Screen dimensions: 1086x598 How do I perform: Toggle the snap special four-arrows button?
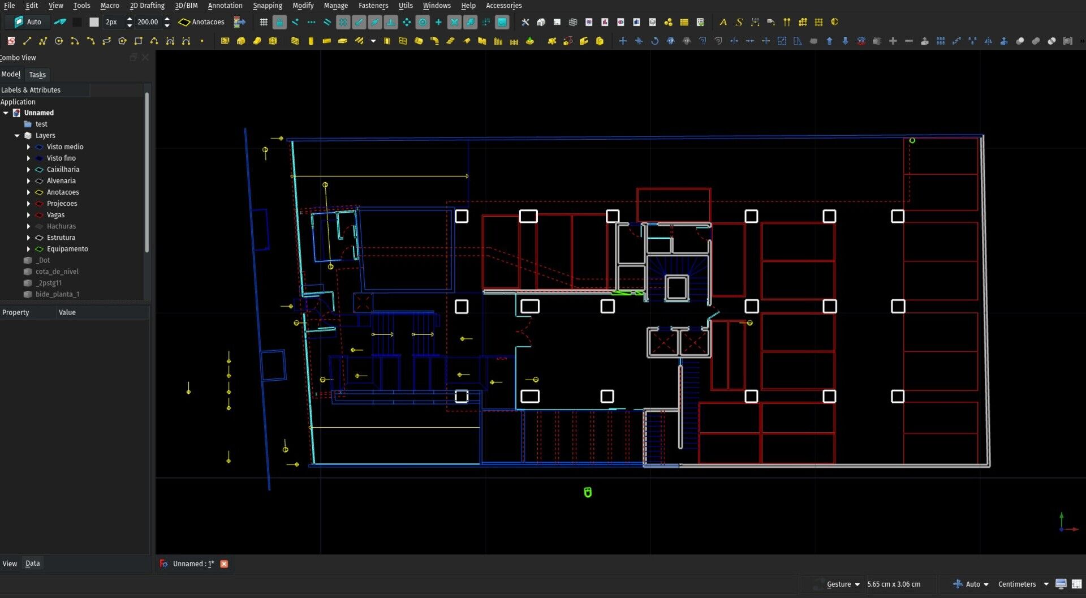(x=407, y=22)
